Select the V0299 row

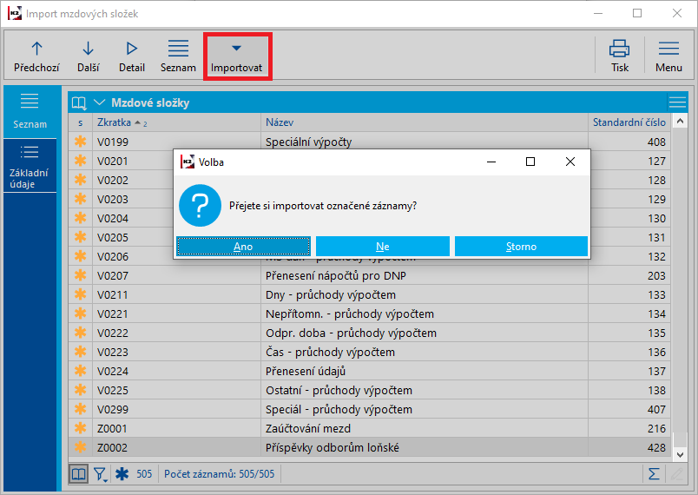click(x=370, y=409)
